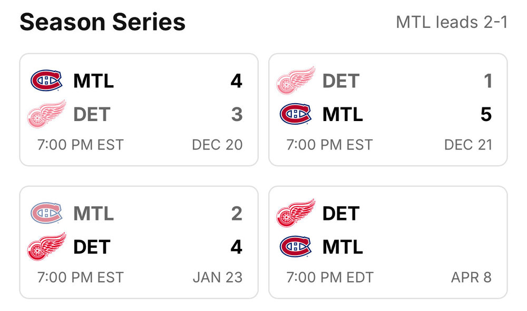Click the Canadiens logo in Dec 21 game
Image resolution: width=527 pixels, height=311 pixels.
296,114
